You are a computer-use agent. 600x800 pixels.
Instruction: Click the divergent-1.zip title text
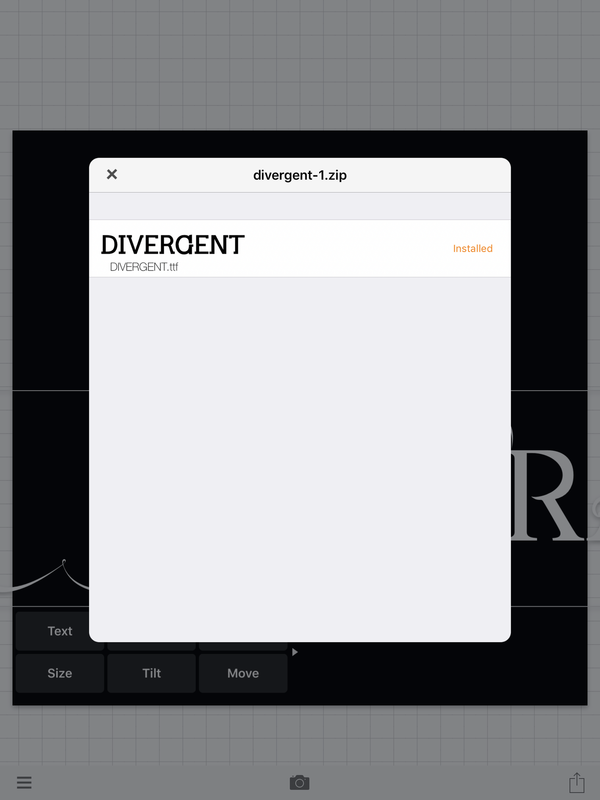tap(300, 175)
